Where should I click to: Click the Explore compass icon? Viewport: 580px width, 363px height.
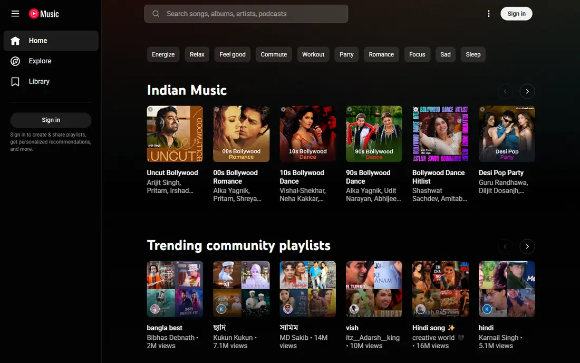(15, 61)
